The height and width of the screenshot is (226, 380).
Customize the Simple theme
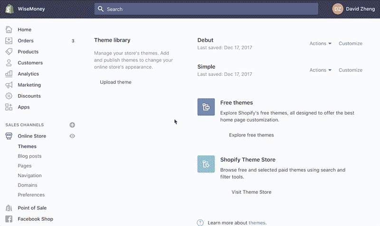click(351, 70)
